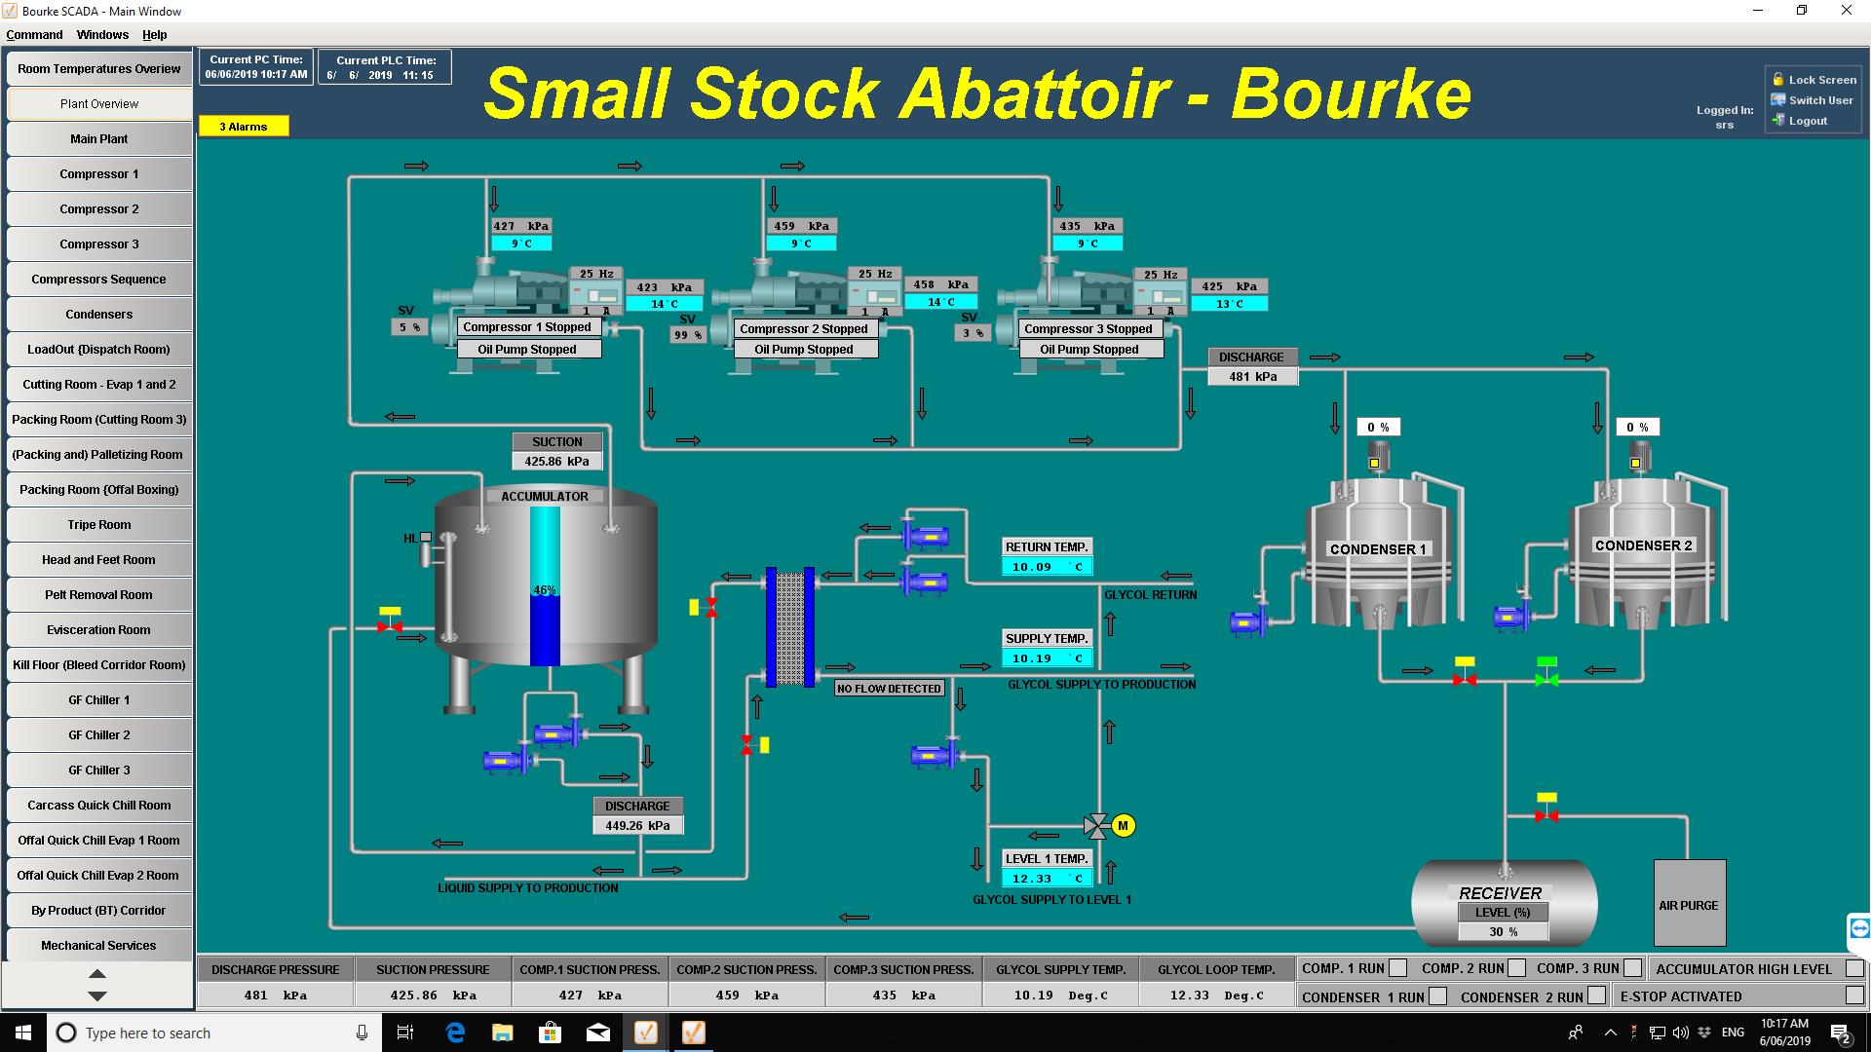Viewport: 1871px width, 1052px height.
Task: Show hidden system tray icons chevron
Action: [1610, 1033]
